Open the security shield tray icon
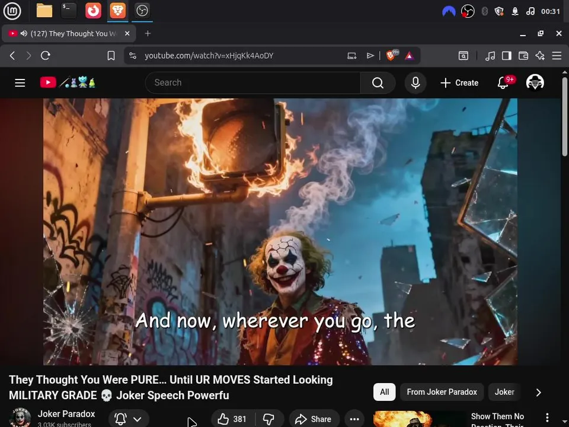Screen dimensions: 569x427 (499, 11)
